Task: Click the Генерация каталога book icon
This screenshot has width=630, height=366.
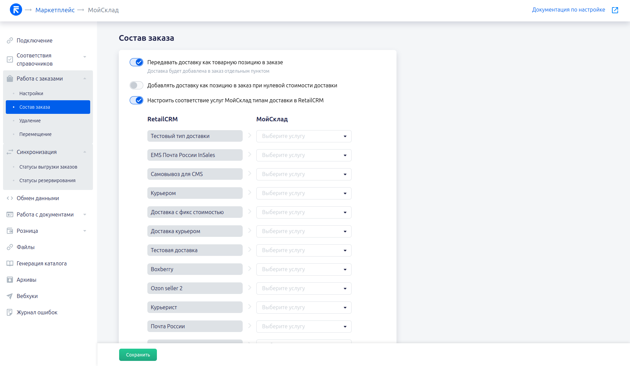Action: [10, 263]
